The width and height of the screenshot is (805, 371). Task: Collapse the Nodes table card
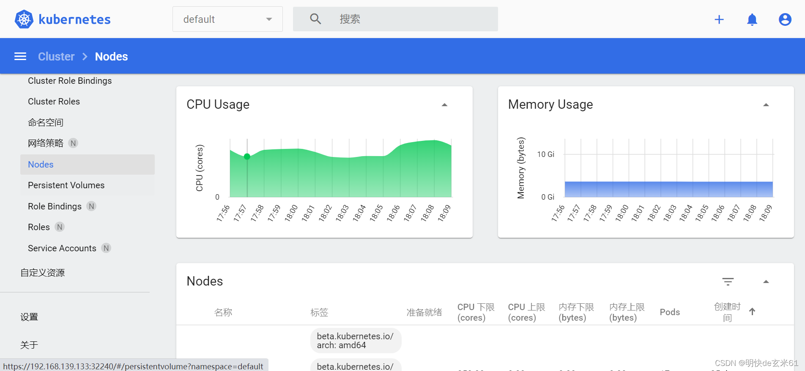(766, 282)
